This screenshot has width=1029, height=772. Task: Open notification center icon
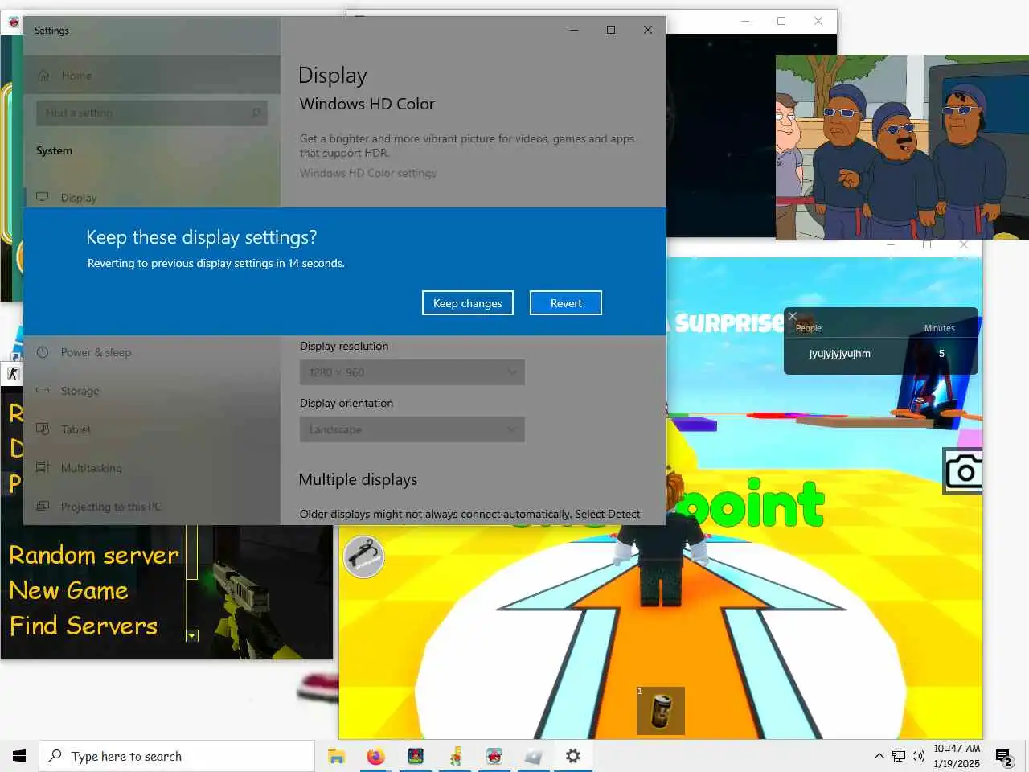[x=1004, y=756]
